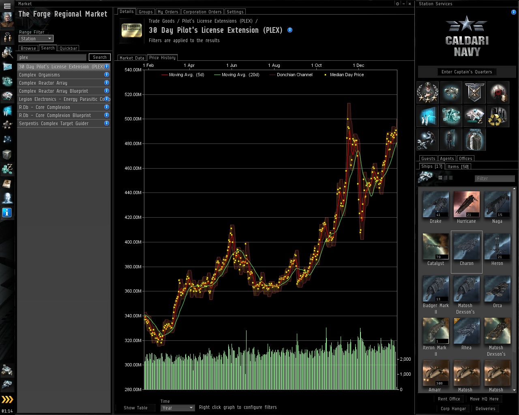Show info for Serpentis Complex Target Guider
Viewport: 519px width, 415px height.
[x=107, y=123]
